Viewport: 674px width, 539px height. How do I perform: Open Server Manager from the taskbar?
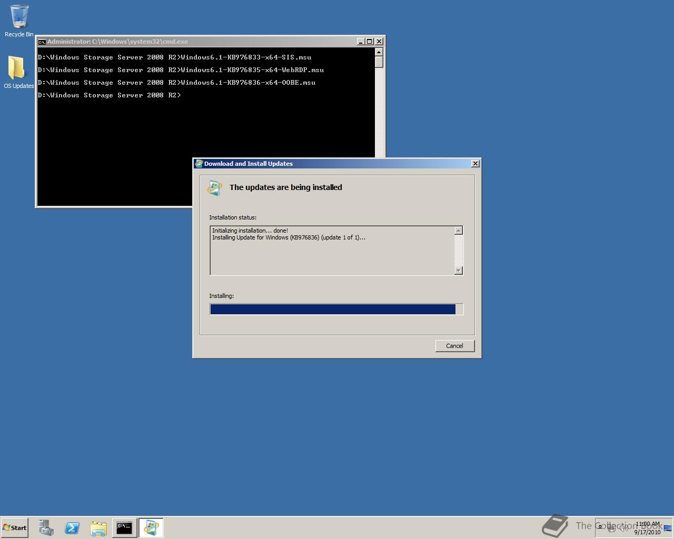coord(45,527)
